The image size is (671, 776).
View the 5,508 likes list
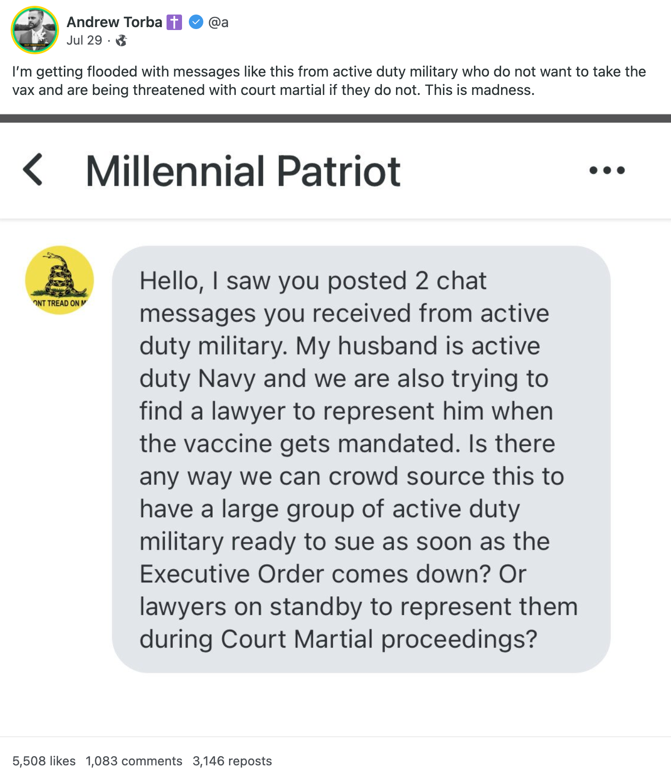[x=44, y=761]
